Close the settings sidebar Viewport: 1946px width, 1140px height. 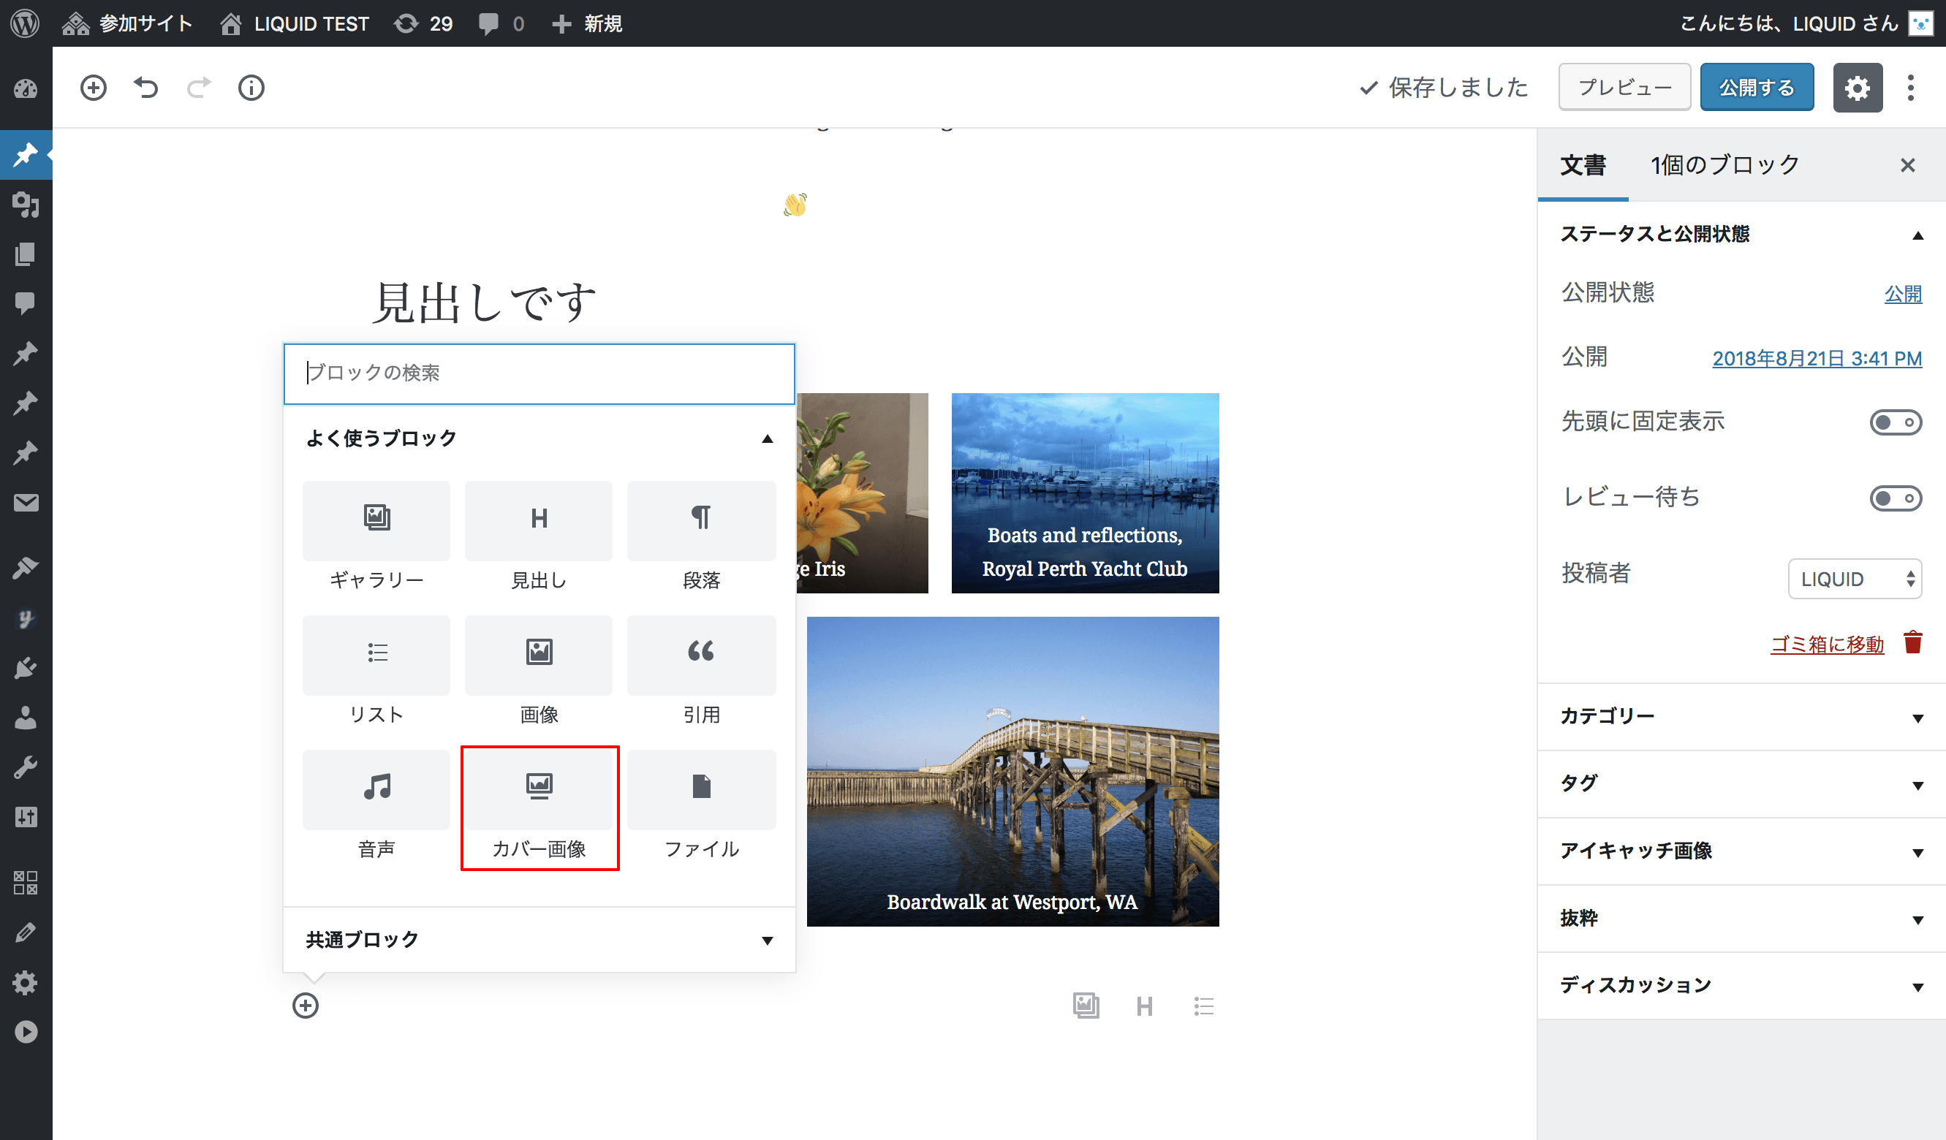(x=1907, y=165)
